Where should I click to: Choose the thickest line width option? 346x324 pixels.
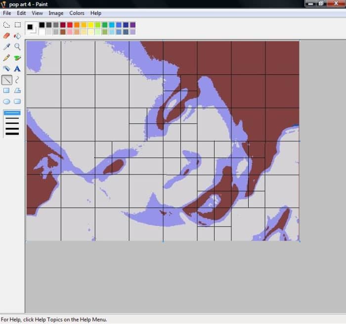(x=12, y=133)
